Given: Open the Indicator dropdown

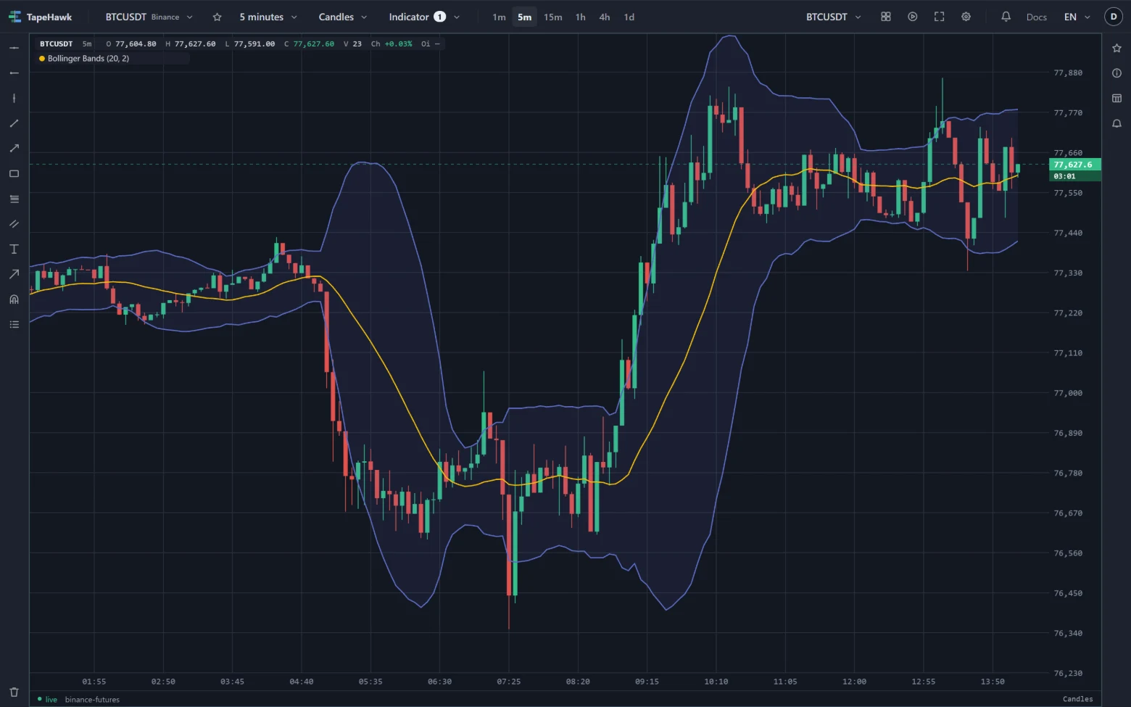Looking at the screenshot, I should pos(424,17).
